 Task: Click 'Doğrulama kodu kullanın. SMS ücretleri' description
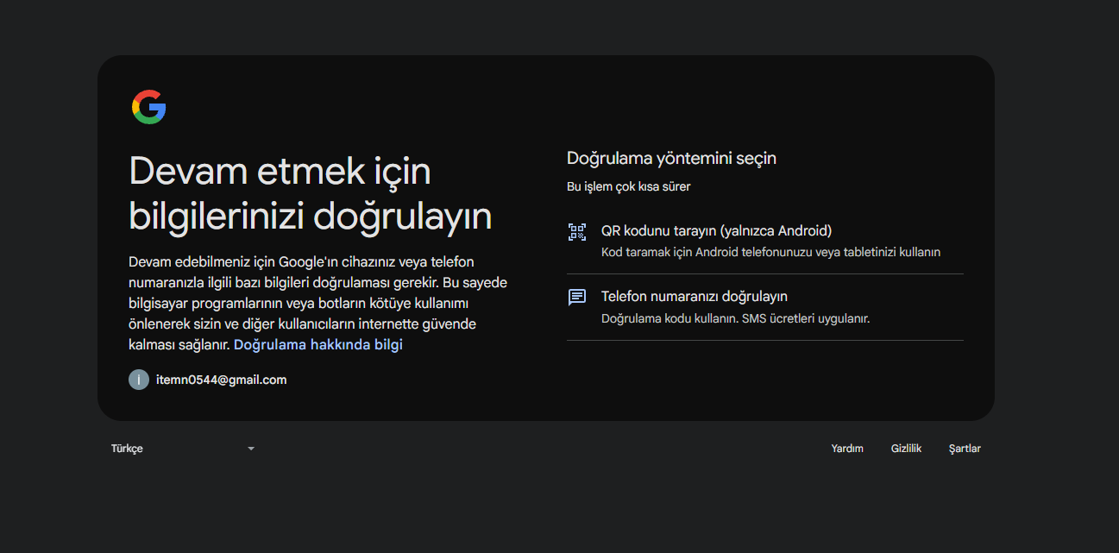tap(735, 318)
